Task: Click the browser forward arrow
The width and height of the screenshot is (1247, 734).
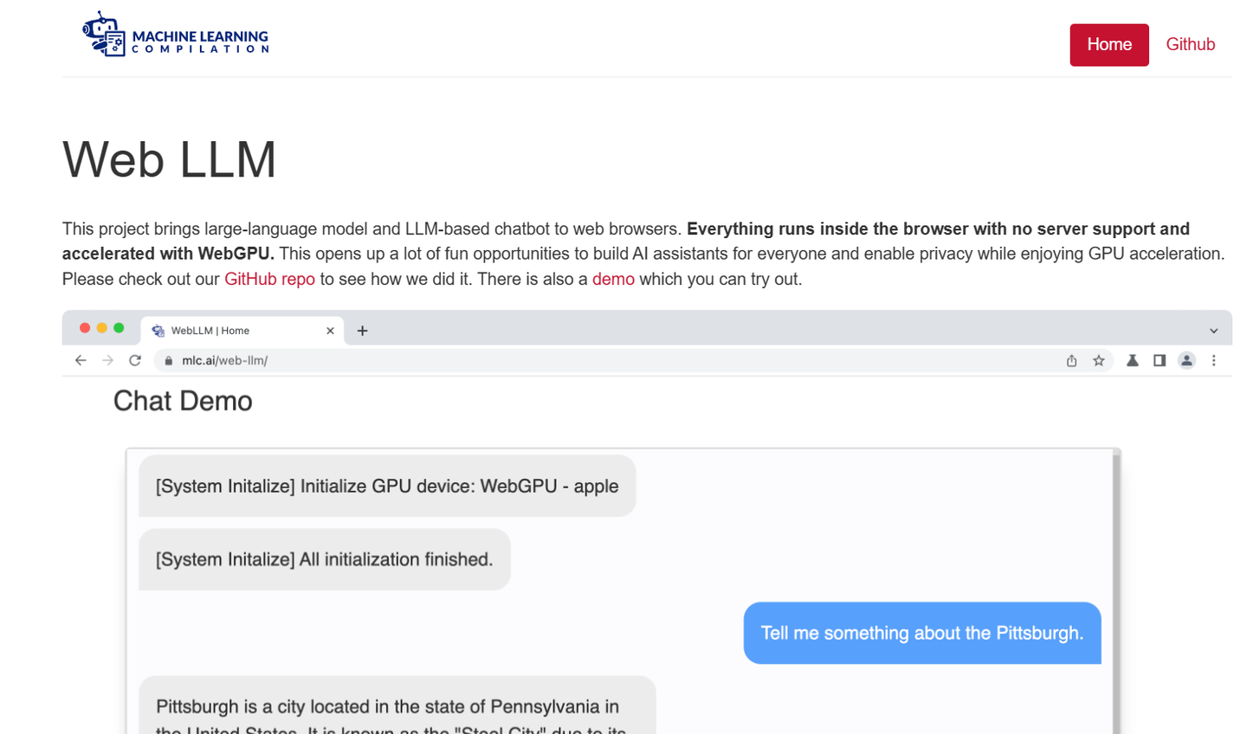Action: coord(107,360)
